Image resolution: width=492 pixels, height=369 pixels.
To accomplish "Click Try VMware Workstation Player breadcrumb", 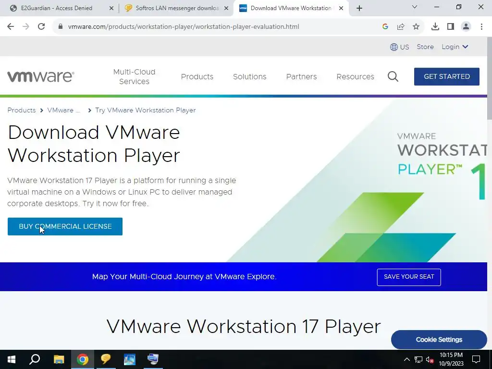I will point(146,110).
